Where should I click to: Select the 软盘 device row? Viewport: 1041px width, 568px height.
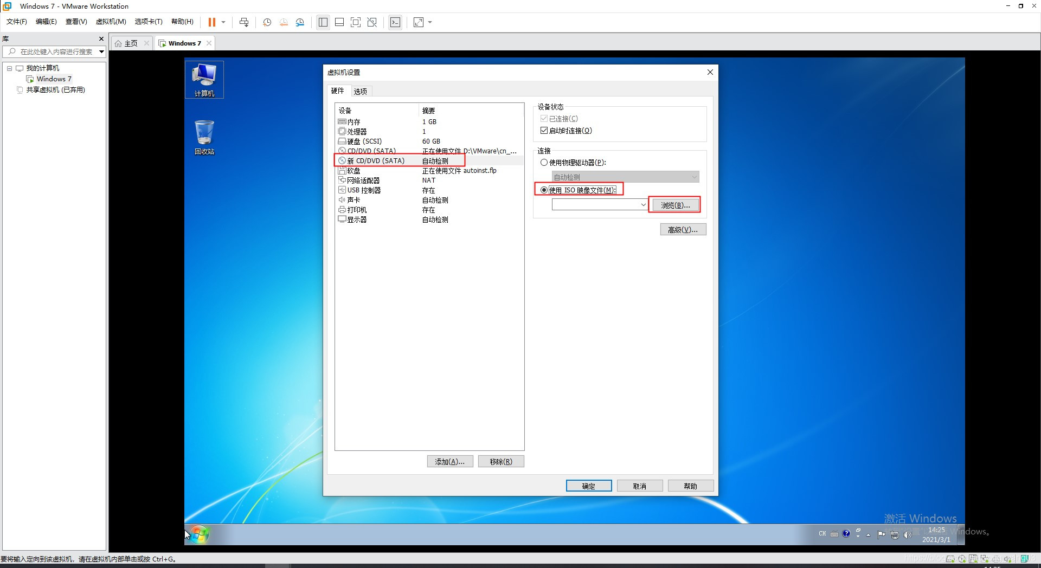click(429, 171)
